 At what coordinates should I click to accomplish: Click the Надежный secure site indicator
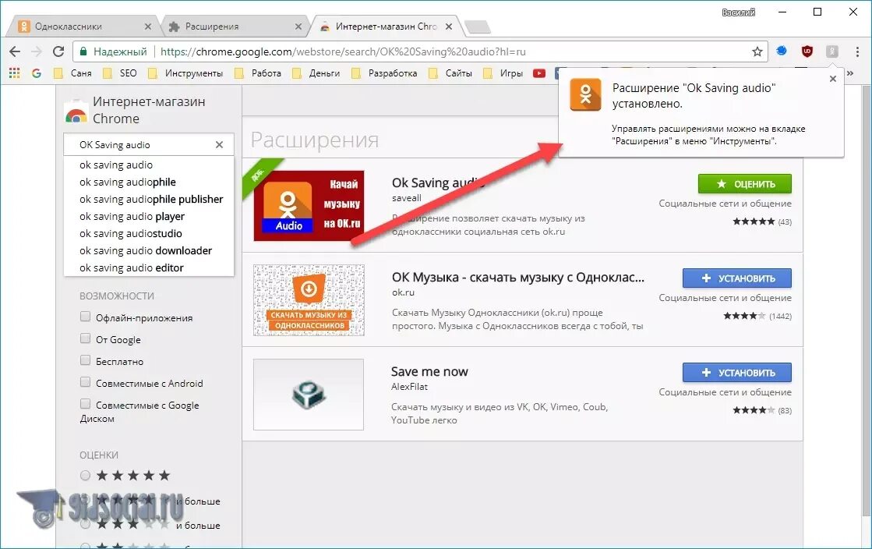click(114, 51)
